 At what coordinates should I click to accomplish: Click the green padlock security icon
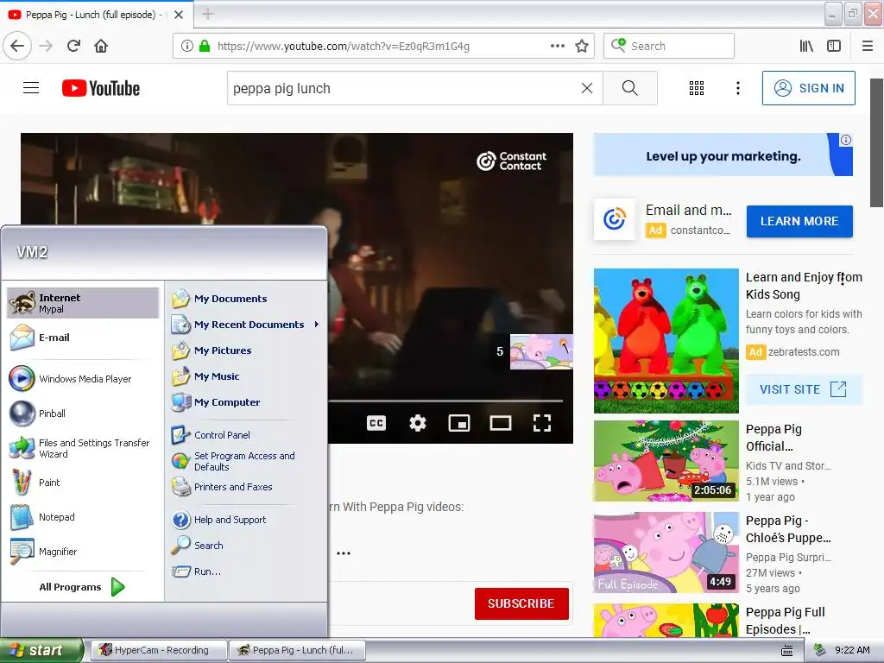pyautogui.click(x=205, y=46)
